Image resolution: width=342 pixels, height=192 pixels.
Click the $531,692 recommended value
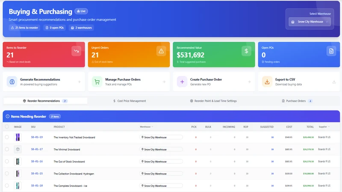190,55
